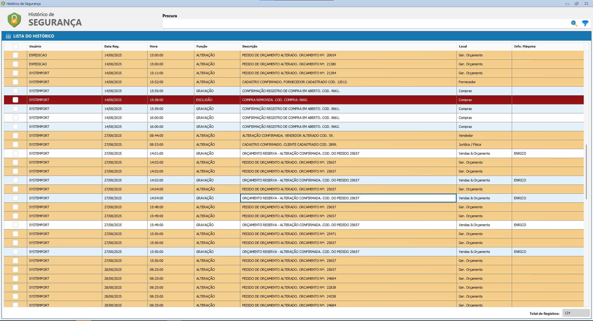The width and height of the screenshot is (593, 321).
Task: Sort by the Data Reg. column header
Action: pos(111,47)
